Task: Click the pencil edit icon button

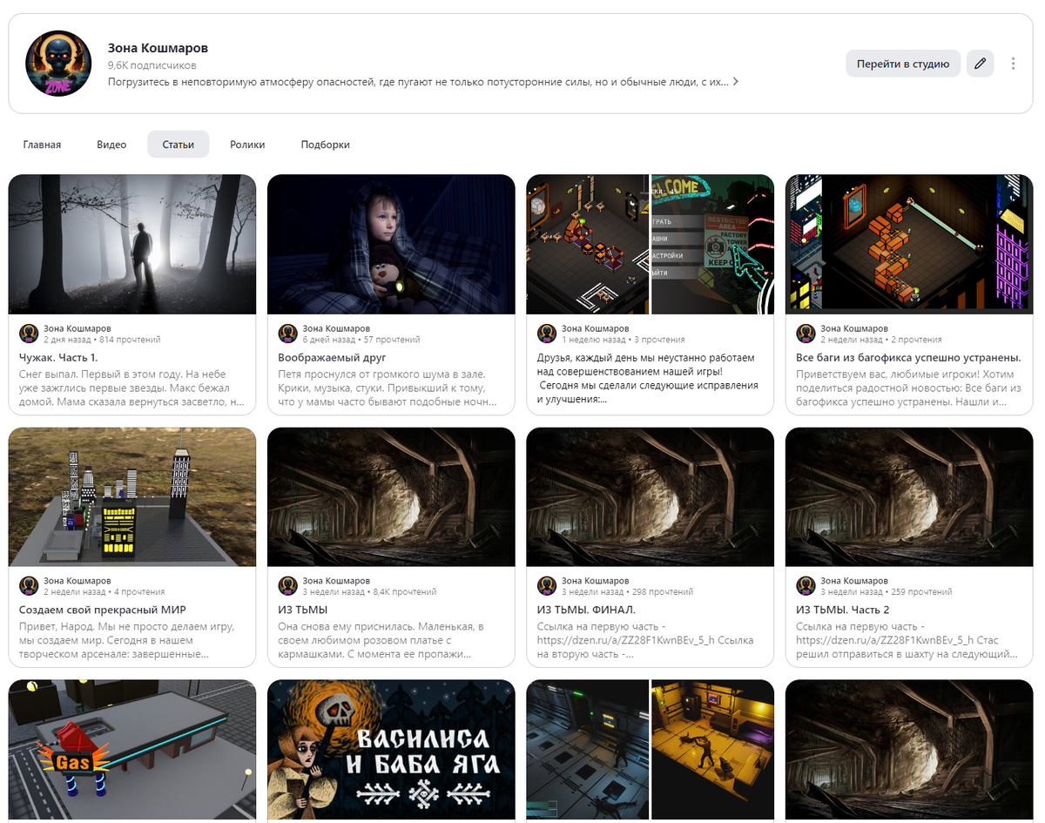Action: pos(981,64)
